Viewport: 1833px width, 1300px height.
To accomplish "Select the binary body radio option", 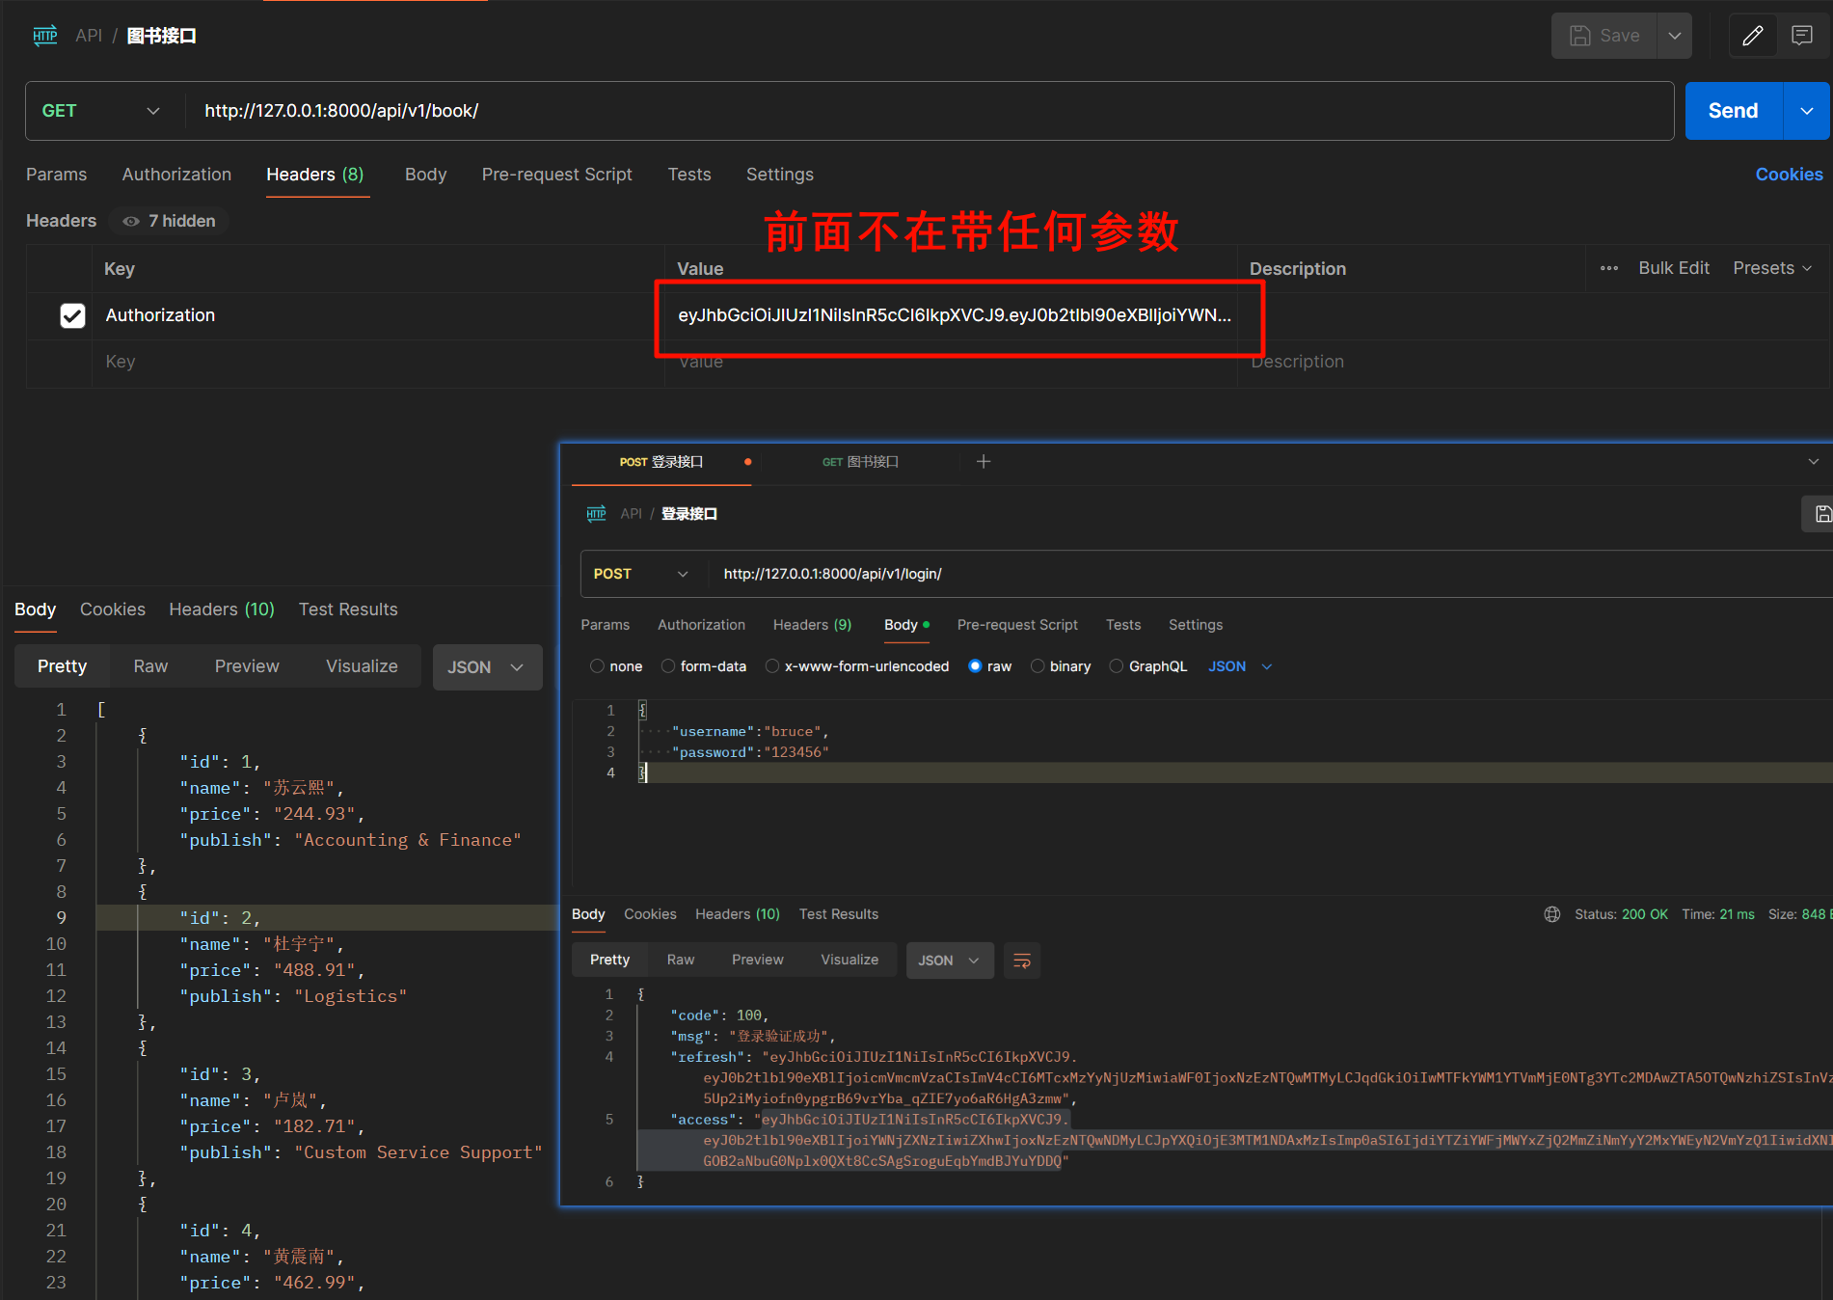I will coord(1038,666).
